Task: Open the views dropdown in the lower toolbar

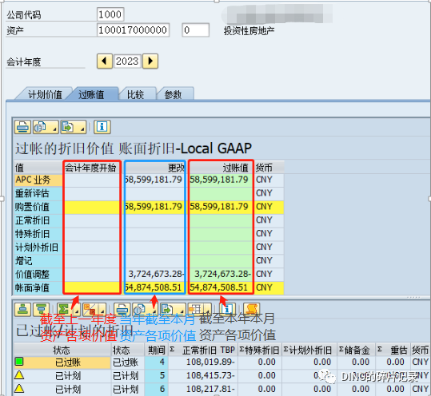Action: tap(145, 310)
